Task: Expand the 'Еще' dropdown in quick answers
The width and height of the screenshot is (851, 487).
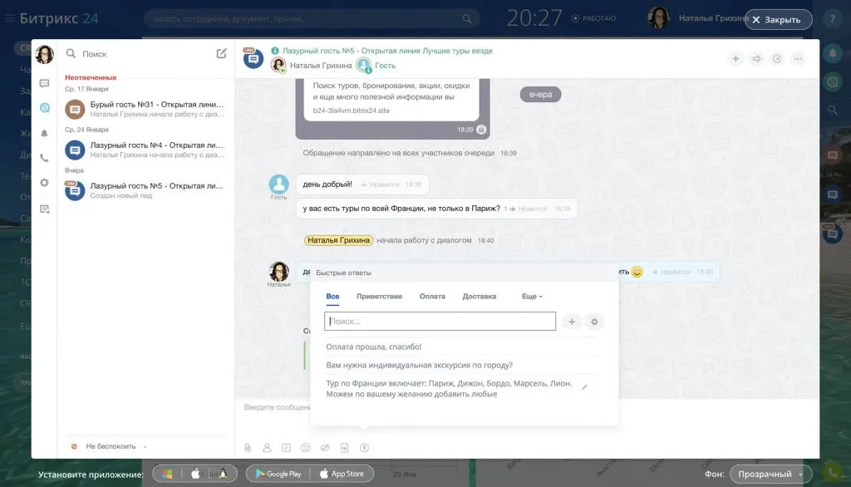Action: click(531, 297)
